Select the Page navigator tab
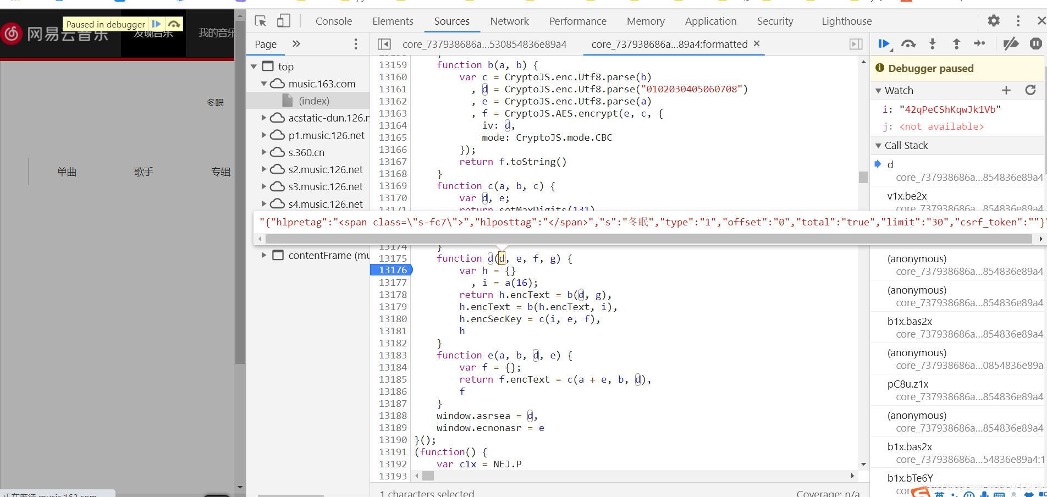The height and width of the screenshot is (497, 1047). click(x=266, y=44)
